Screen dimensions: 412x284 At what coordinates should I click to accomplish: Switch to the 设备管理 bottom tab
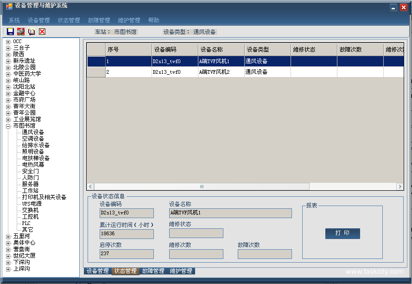[97, 271]
